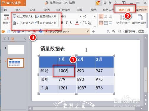
Task: Click the 在右侧插入列 insert column right icon
Action: tap(37, 23)
